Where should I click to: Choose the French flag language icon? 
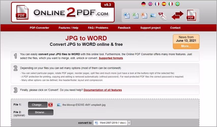click(x=157, y=4)
